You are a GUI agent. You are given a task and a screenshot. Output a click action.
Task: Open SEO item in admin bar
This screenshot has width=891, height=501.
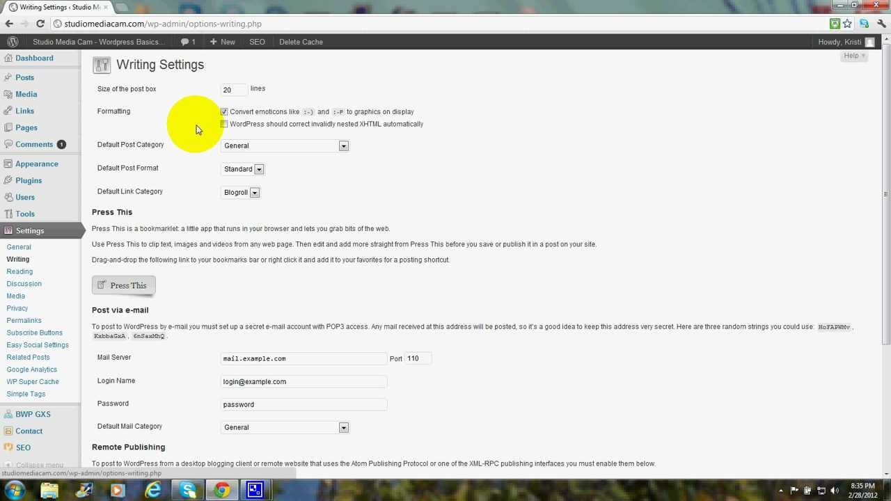tap(257, 42)
